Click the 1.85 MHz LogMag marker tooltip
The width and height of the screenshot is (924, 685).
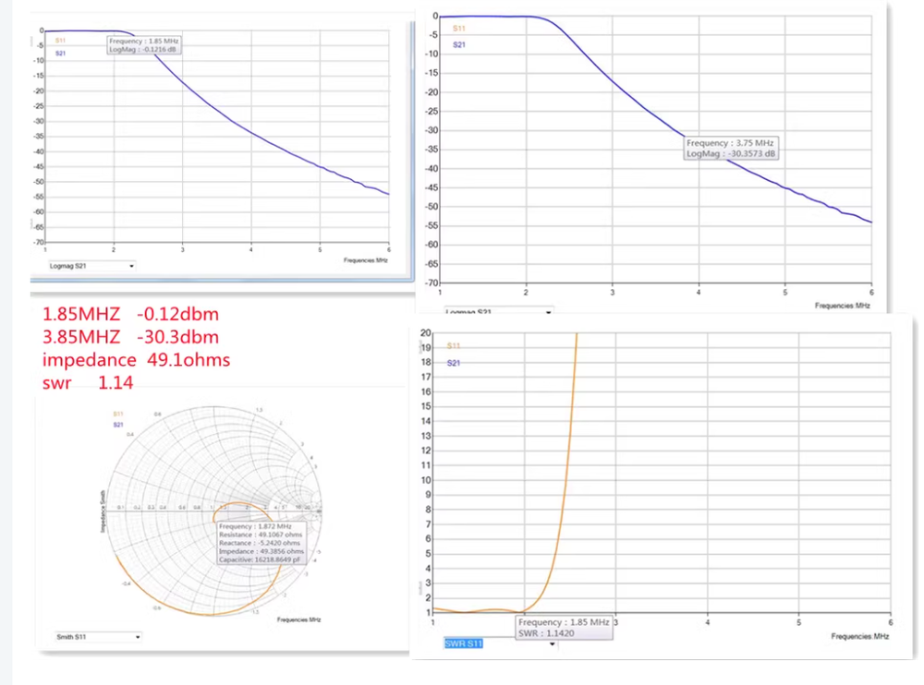coord(143,45)
